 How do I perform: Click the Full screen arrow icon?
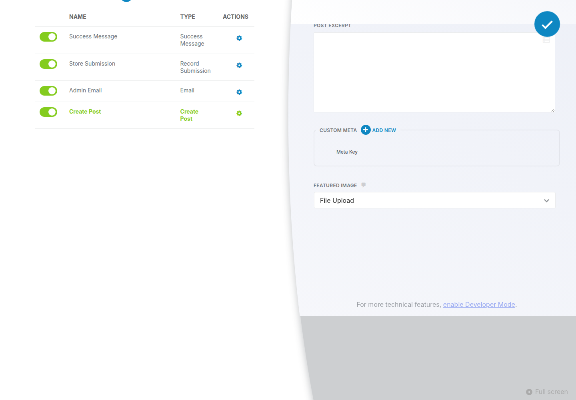tap(529, 392)
